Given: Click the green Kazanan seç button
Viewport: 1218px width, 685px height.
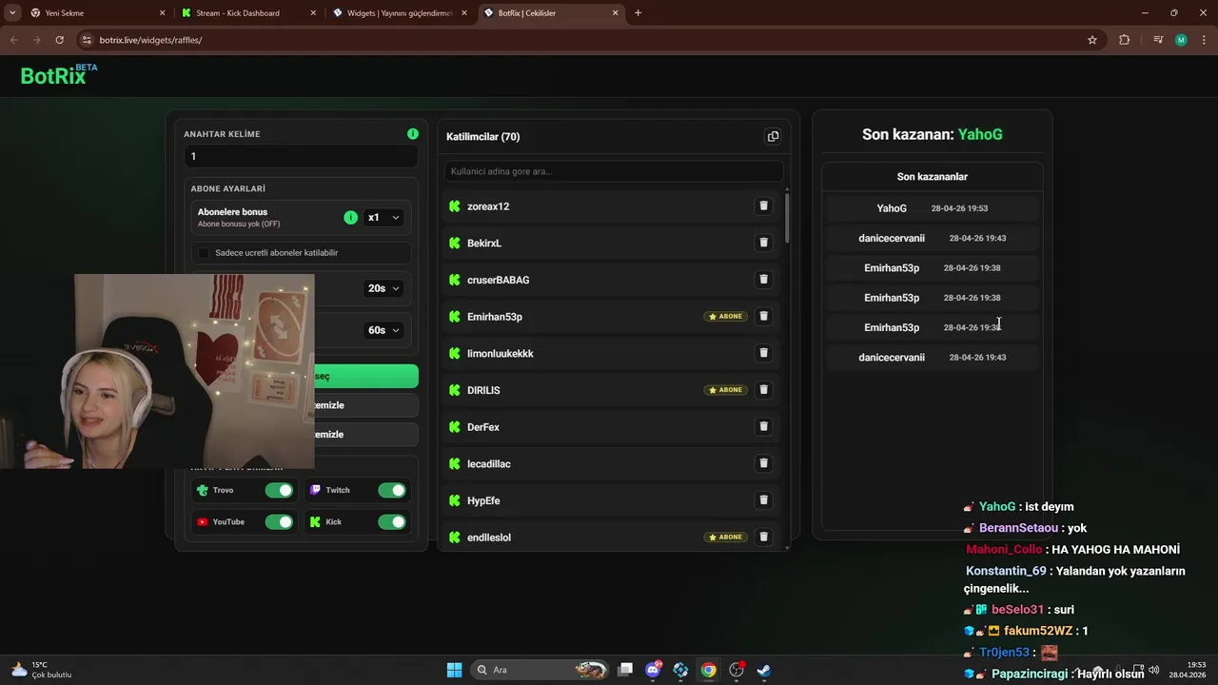Looking at the screenshot, I should (366, 376).
